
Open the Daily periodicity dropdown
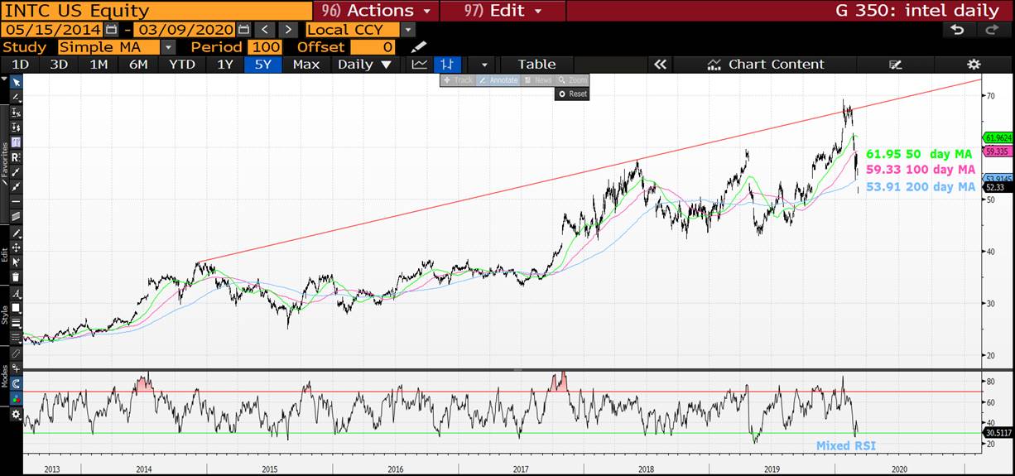coord(364,65)
